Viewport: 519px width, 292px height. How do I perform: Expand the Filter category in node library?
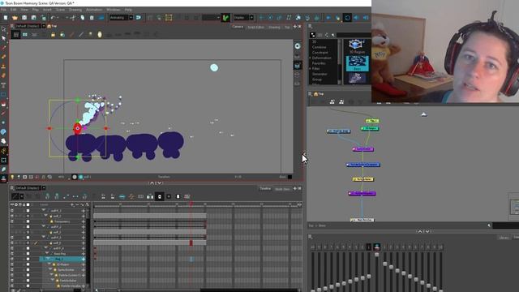[x=310, y=68]
